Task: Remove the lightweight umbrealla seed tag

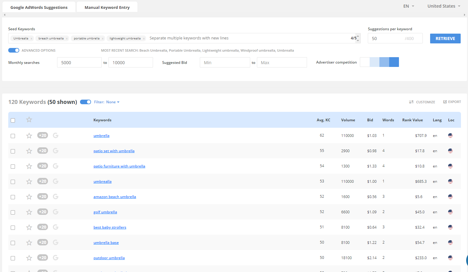Action: pos(144,39)
